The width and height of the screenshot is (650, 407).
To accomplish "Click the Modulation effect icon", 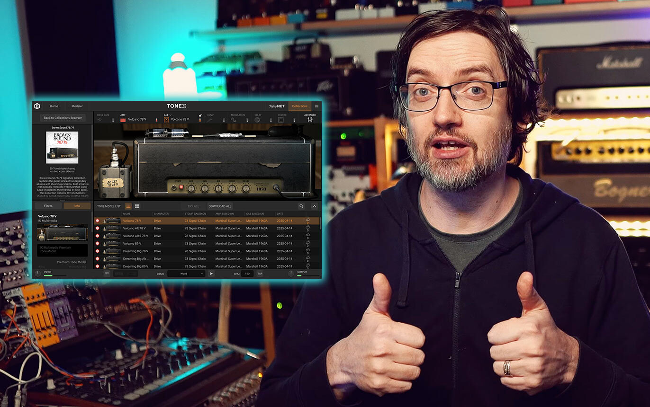I will 234,120.
